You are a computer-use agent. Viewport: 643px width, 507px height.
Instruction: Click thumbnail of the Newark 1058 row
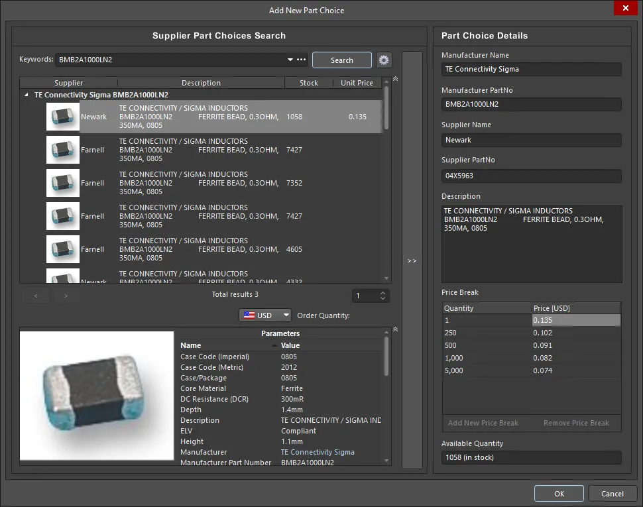coord(63,117)
